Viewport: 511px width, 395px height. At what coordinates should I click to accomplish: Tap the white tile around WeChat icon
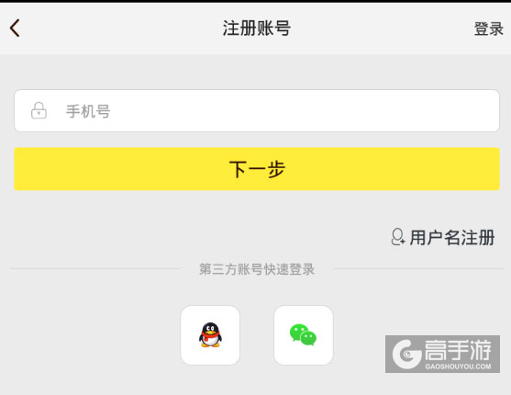coord(304,335)
